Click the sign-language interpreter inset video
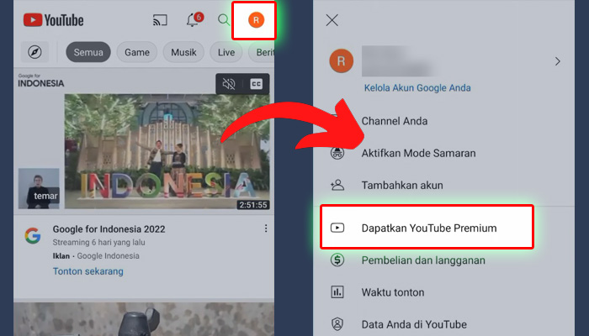This screenshot has height=336, width=589. tap(39, 188)
